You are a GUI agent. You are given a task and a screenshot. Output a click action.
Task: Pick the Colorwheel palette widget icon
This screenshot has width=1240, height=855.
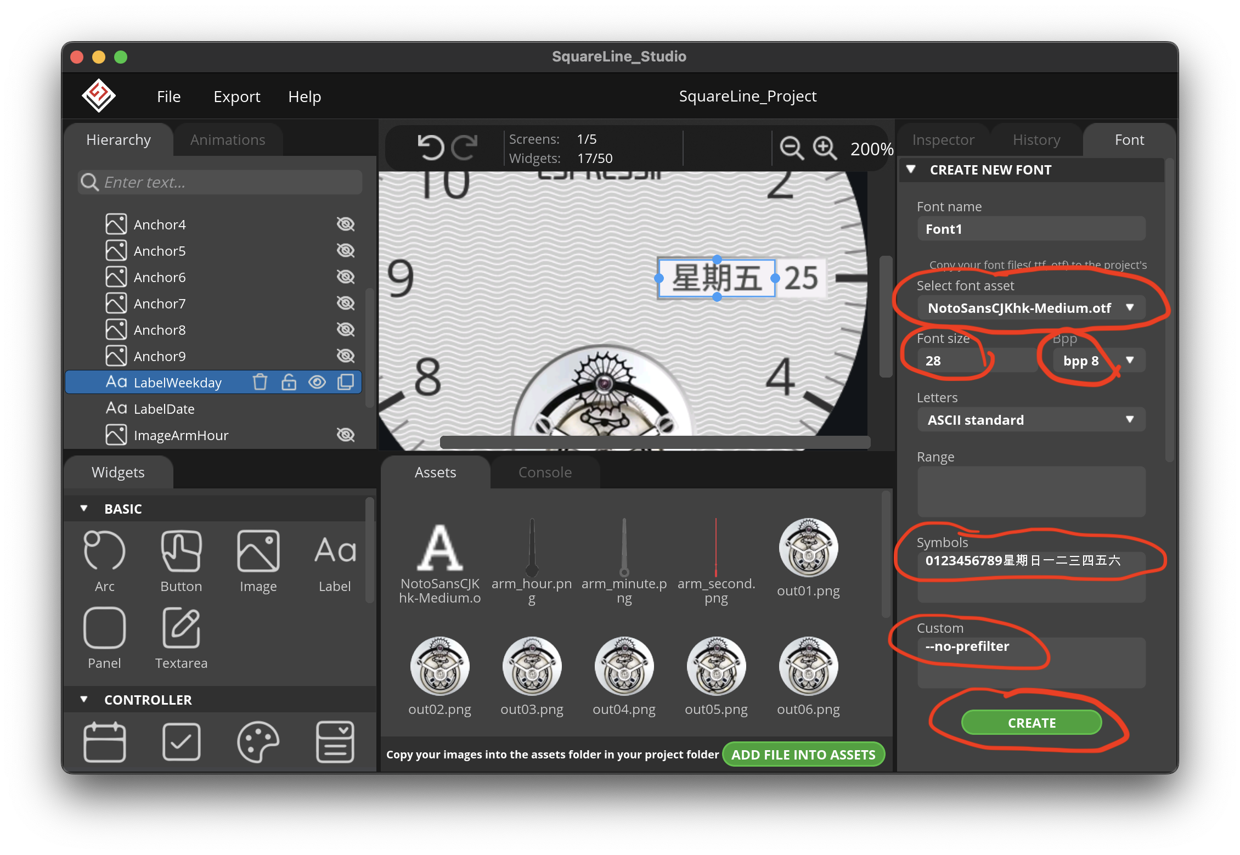tap(258, 742)
